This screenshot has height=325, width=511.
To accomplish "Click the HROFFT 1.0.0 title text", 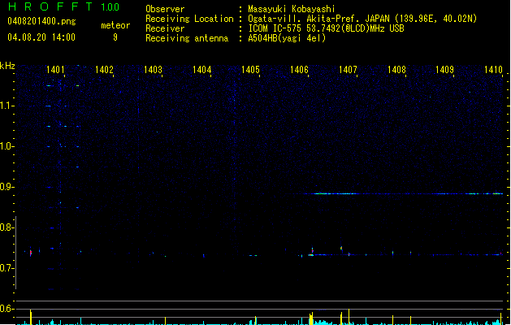I will (64, 6).
